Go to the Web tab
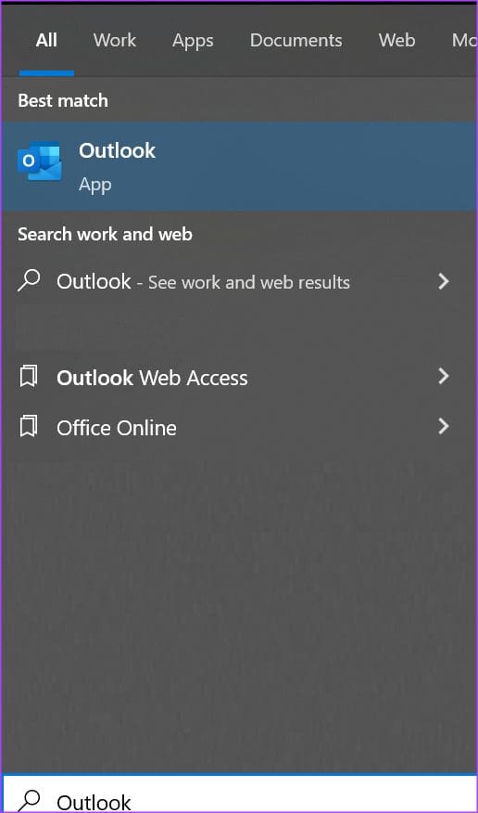478x813 pixels. pos(396,41)
